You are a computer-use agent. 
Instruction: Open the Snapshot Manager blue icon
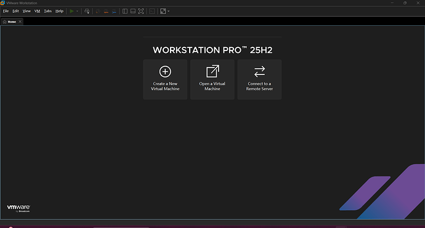coord(114,11)
